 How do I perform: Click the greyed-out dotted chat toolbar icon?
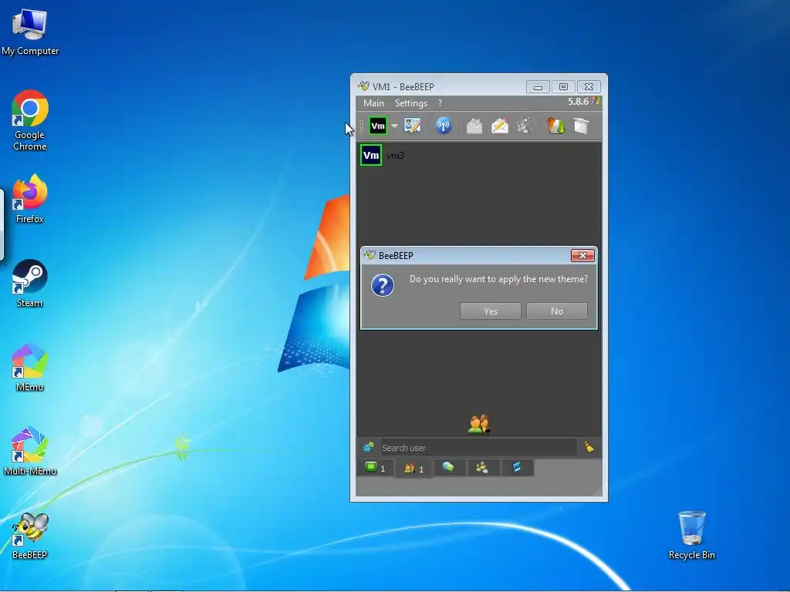click(x=525, y=126)
